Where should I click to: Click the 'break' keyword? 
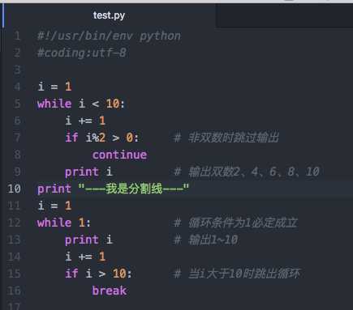(110, 291)
